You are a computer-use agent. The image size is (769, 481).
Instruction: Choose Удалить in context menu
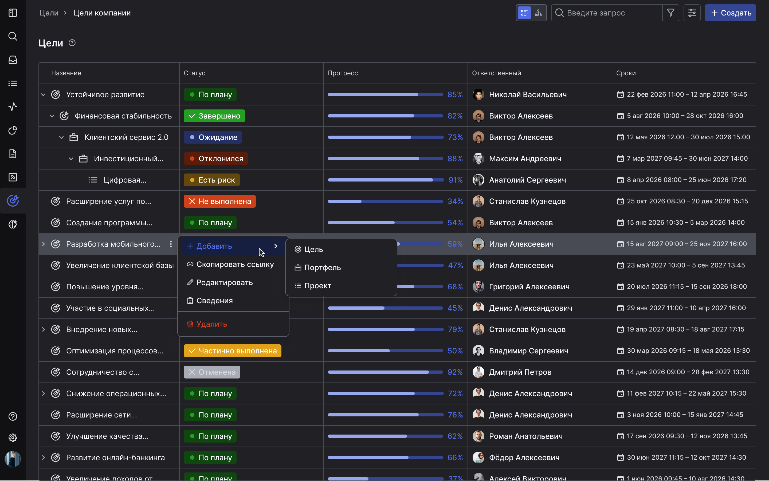[233, 324]
